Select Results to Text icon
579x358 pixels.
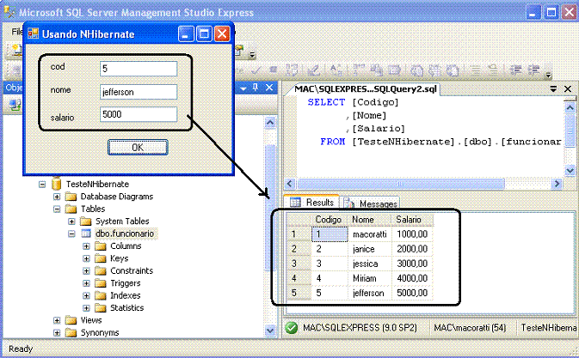tap(417, 70)
